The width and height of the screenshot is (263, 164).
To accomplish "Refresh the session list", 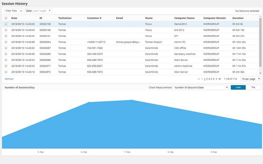I will pos(9,79).
